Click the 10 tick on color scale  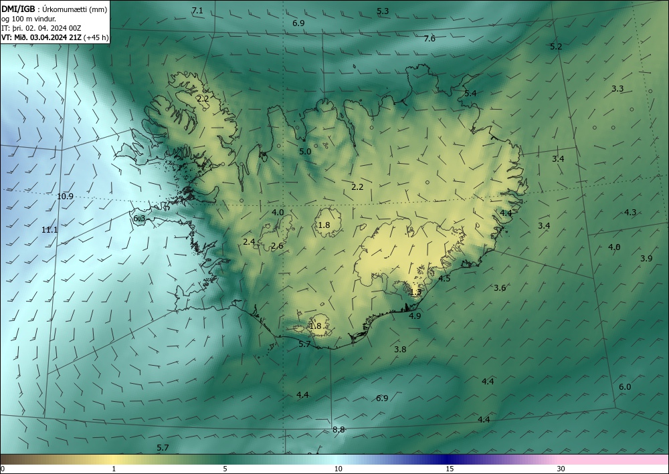click(x=339, y=469)
